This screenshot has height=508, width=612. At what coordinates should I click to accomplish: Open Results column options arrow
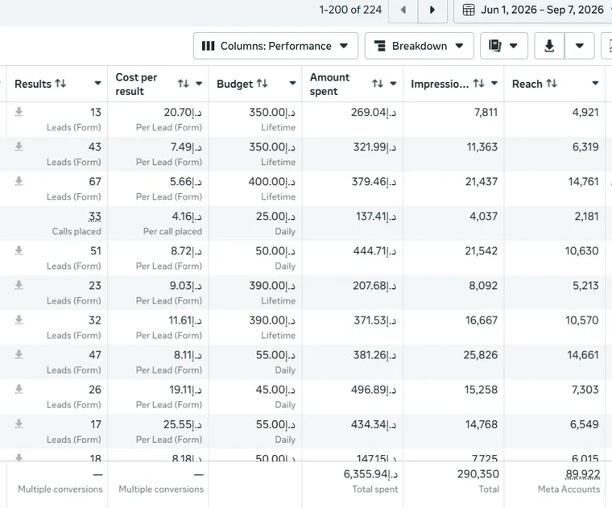[x=97, y=84]
